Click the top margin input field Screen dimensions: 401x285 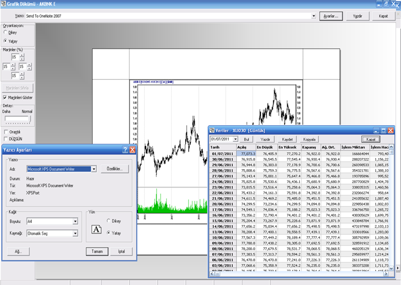click(15, 57)
